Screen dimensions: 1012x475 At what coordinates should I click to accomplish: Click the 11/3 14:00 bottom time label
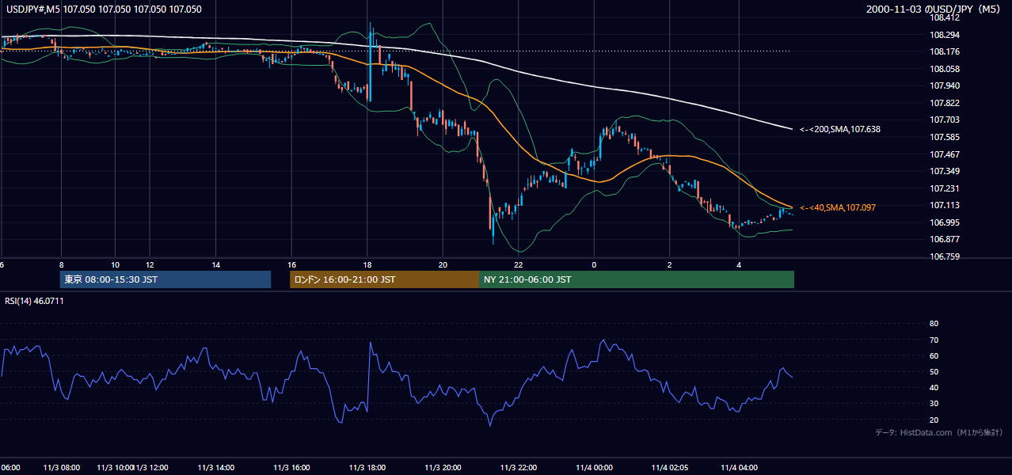click(216, 468)
